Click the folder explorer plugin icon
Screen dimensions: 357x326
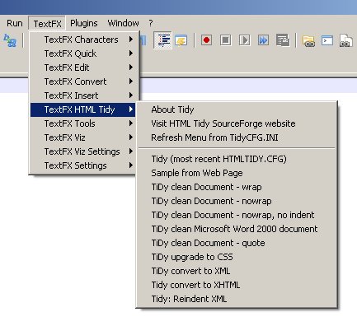coord(309,40)
